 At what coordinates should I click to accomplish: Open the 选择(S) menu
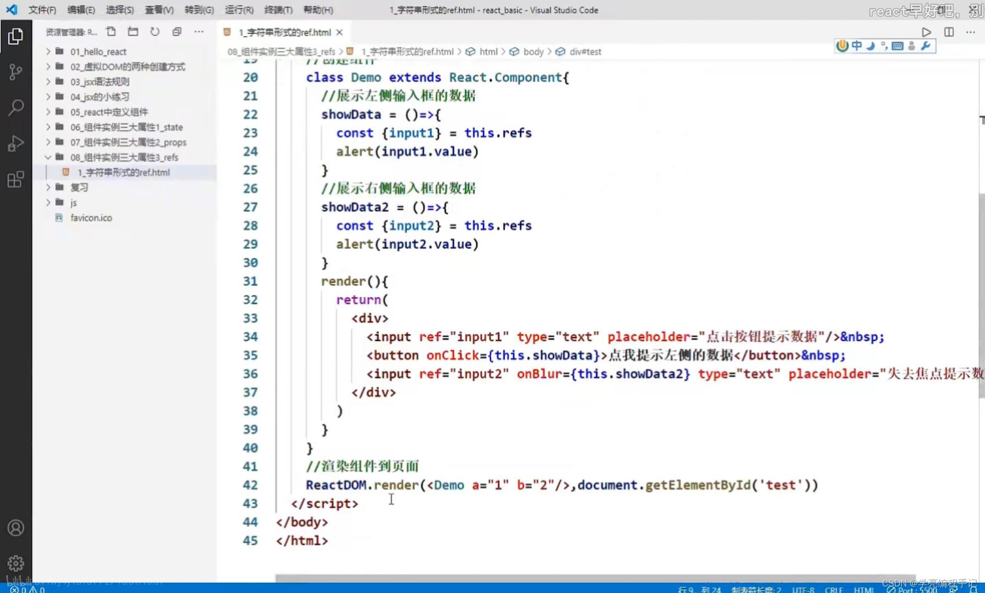120,10
